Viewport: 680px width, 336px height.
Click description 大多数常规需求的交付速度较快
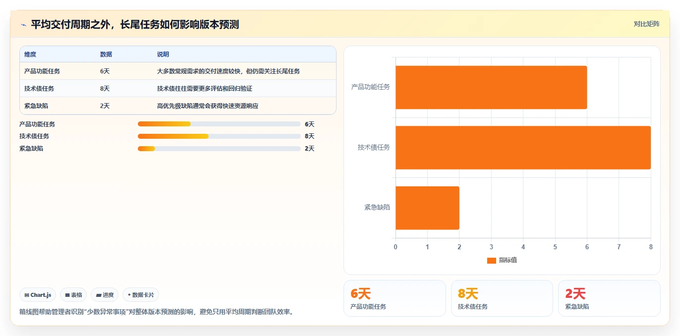coord(228,71)
